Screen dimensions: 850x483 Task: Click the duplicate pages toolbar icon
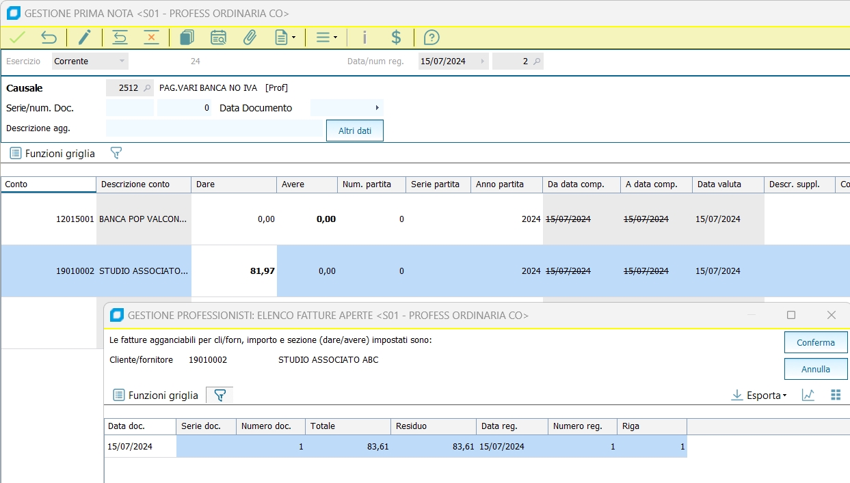point(187,38)
